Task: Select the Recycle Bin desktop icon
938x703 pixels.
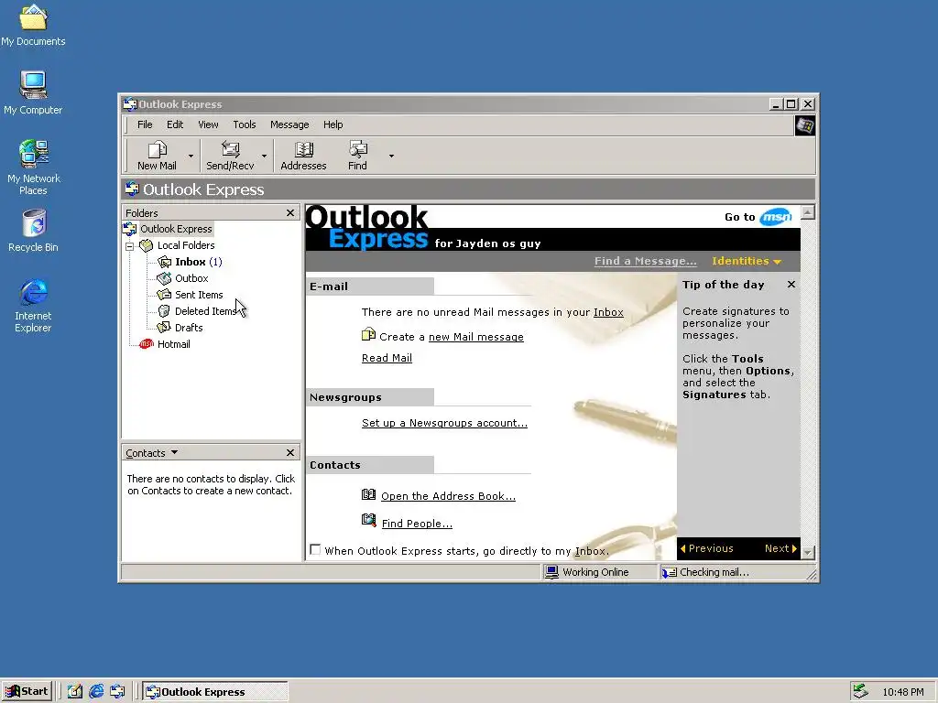Action: pos(33,230)
